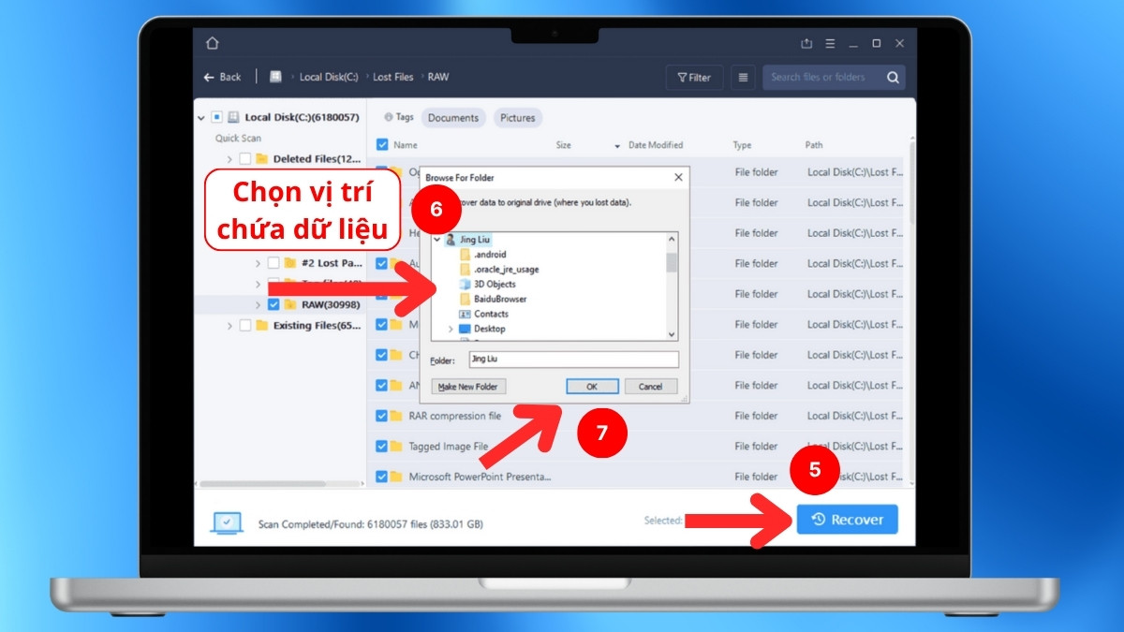Check the Existing Files checkbox
Screen dimensions: 1124x632
(x=245, y=326)
